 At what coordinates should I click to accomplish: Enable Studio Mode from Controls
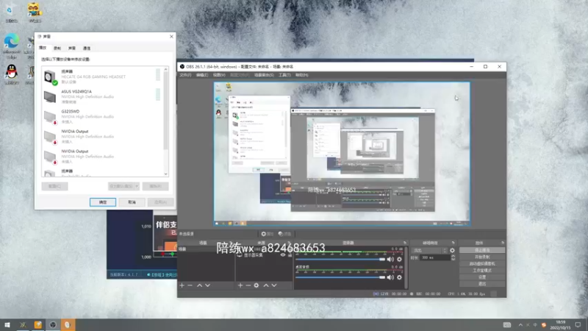[x=482, y=271]
